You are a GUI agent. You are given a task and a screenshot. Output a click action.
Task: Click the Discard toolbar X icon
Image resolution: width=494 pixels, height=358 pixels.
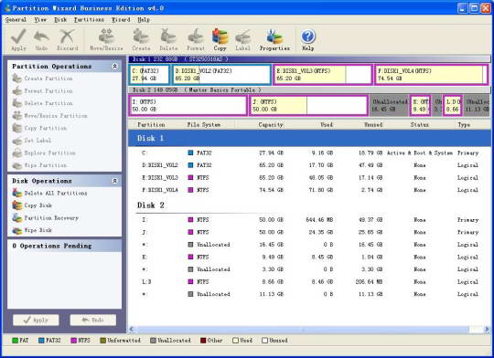(67, 37)
